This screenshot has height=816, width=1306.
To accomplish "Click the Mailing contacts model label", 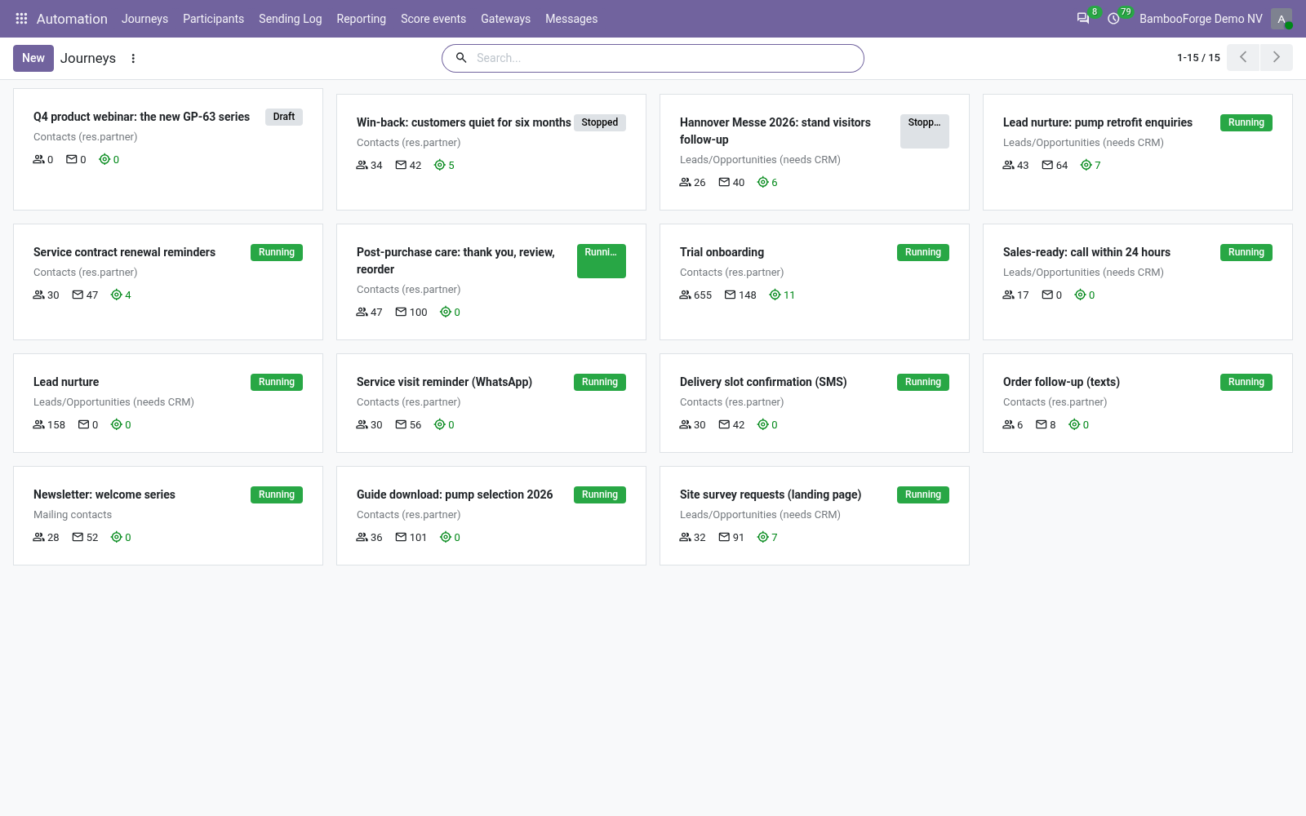I will (73, 515).
